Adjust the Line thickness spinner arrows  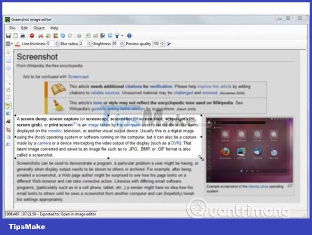(57, 44)
